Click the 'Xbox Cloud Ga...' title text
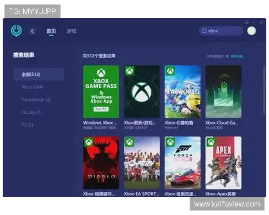The image size is (269, 215). [x=222, y=123]
